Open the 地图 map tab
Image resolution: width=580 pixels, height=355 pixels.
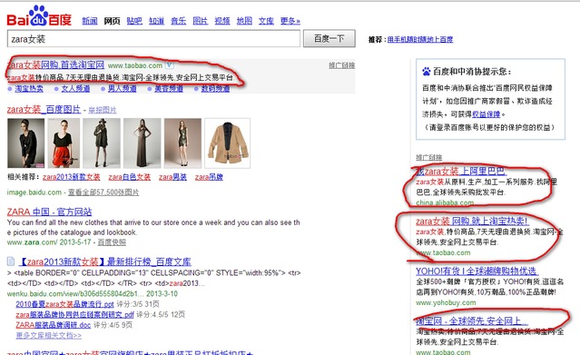[x=244, y=21]
